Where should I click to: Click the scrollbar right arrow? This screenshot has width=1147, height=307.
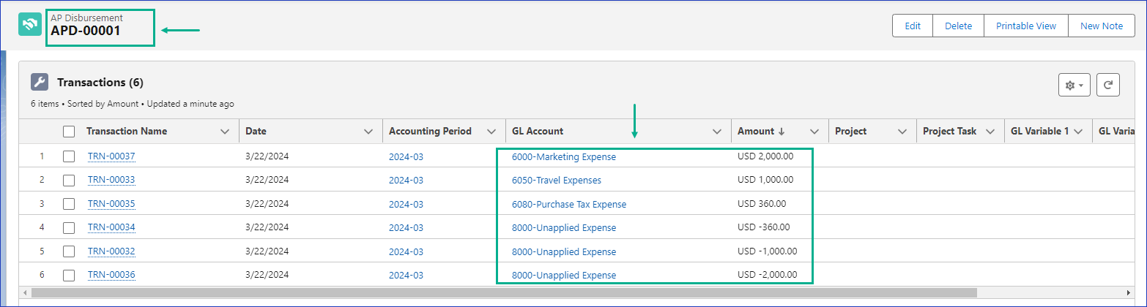(1130, 292)
